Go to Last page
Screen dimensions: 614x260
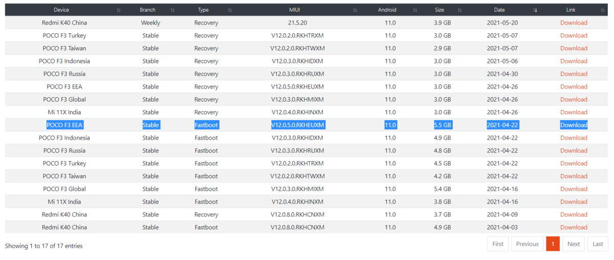[598, 244]
